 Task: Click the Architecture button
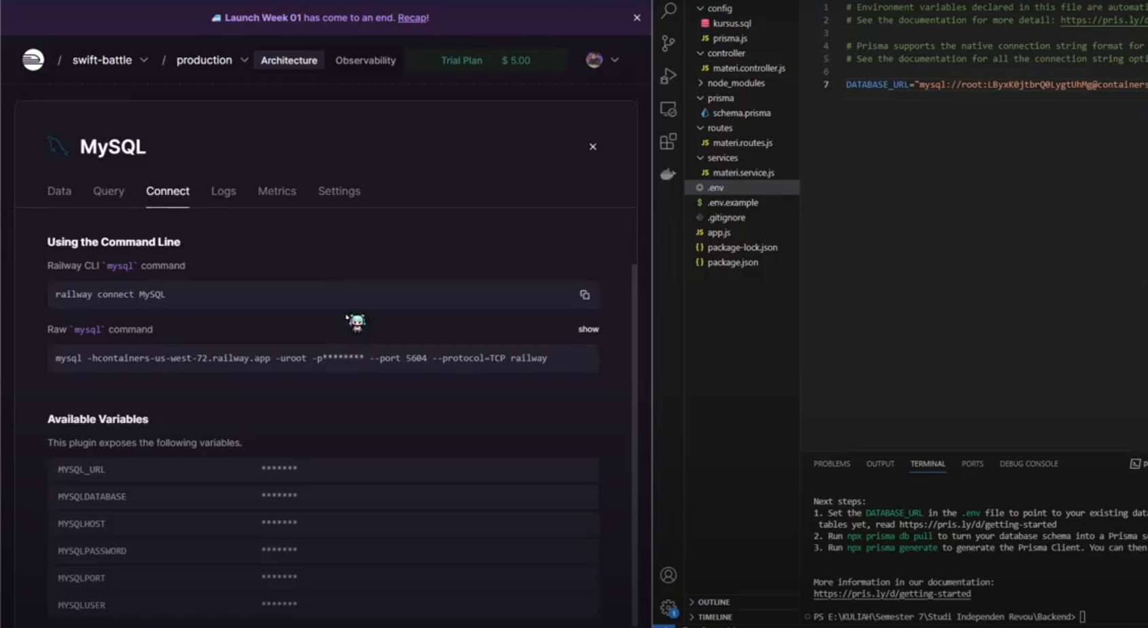289,60
